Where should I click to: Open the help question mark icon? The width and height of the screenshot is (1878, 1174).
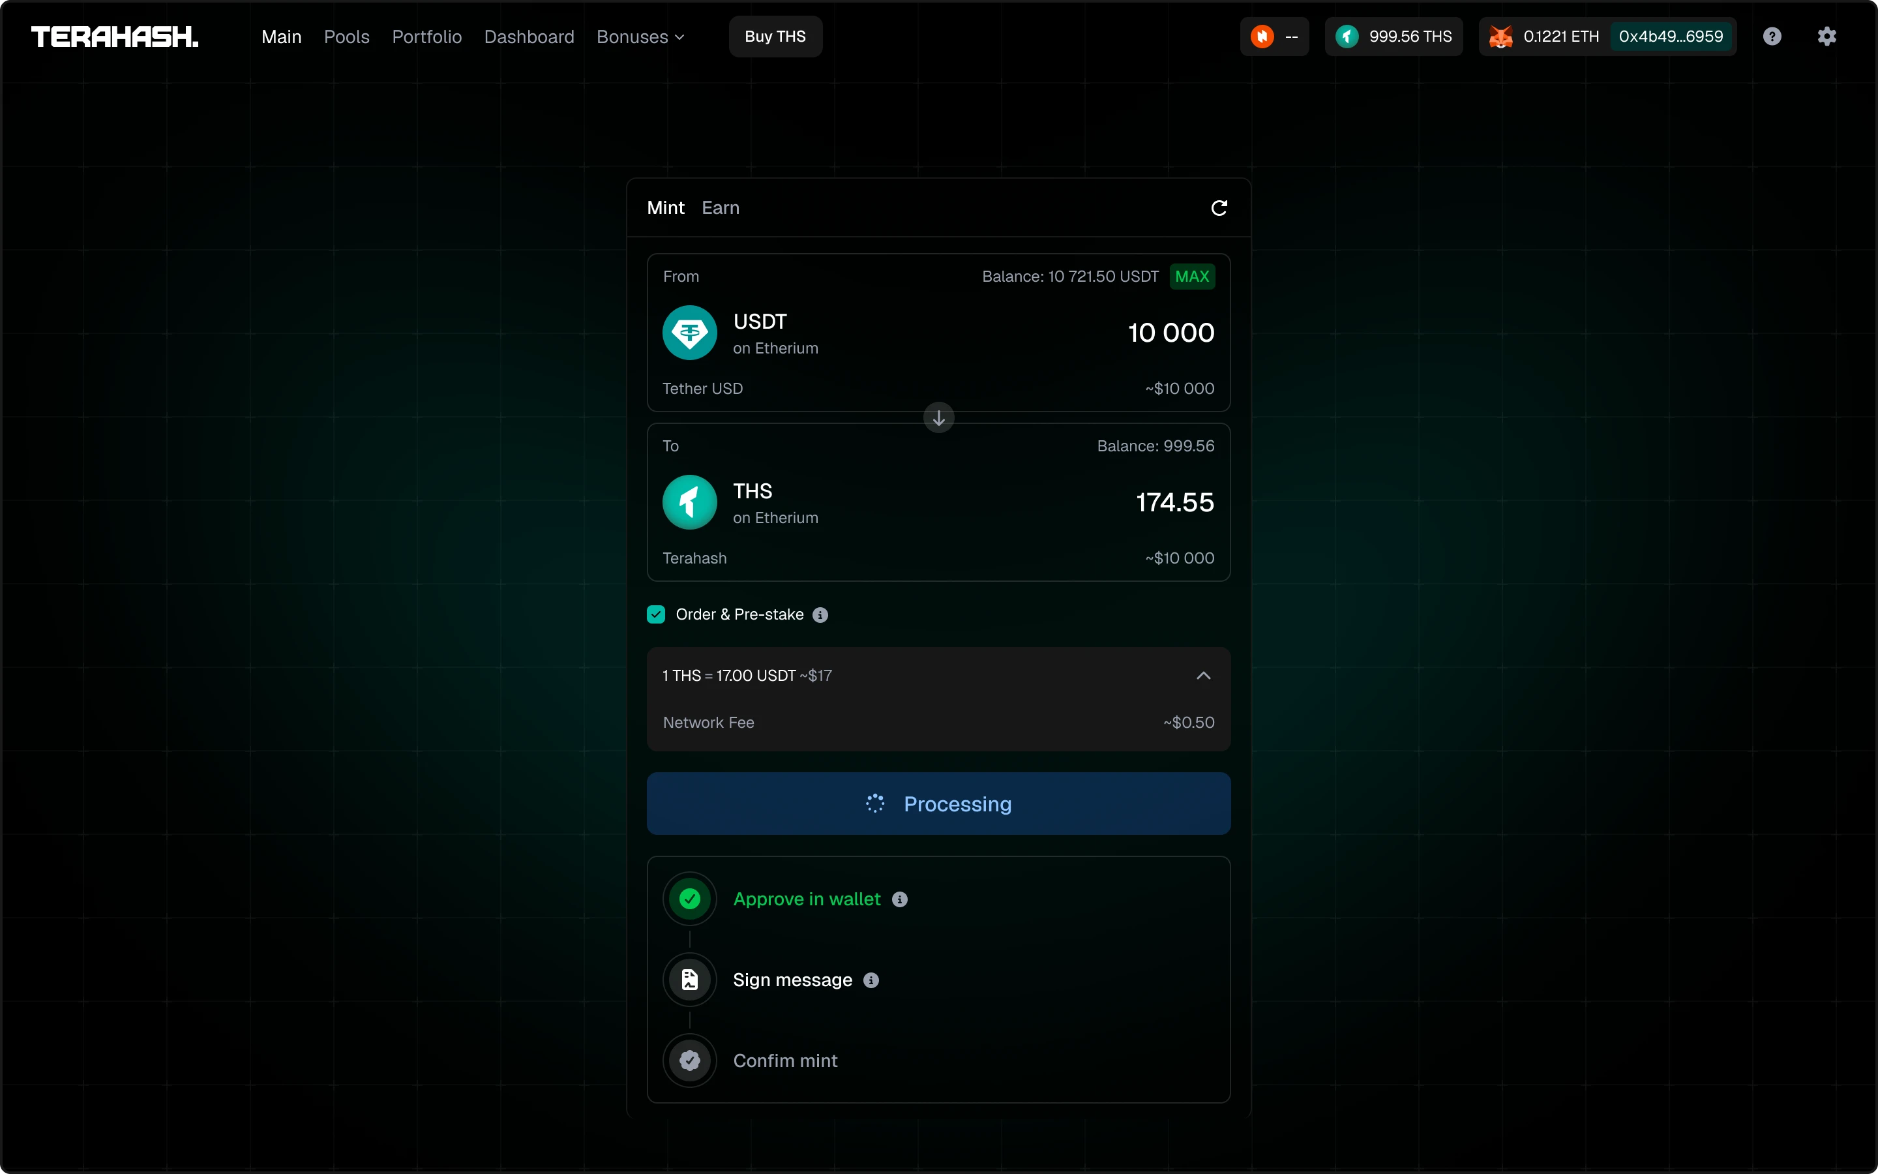click(x=1772, y=37)
